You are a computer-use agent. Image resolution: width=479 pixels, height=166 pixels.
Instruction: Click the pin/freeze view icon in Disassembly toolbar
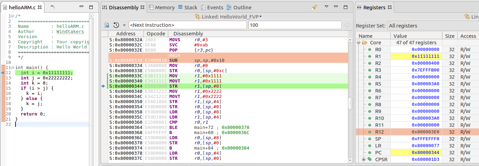[314, 7]
